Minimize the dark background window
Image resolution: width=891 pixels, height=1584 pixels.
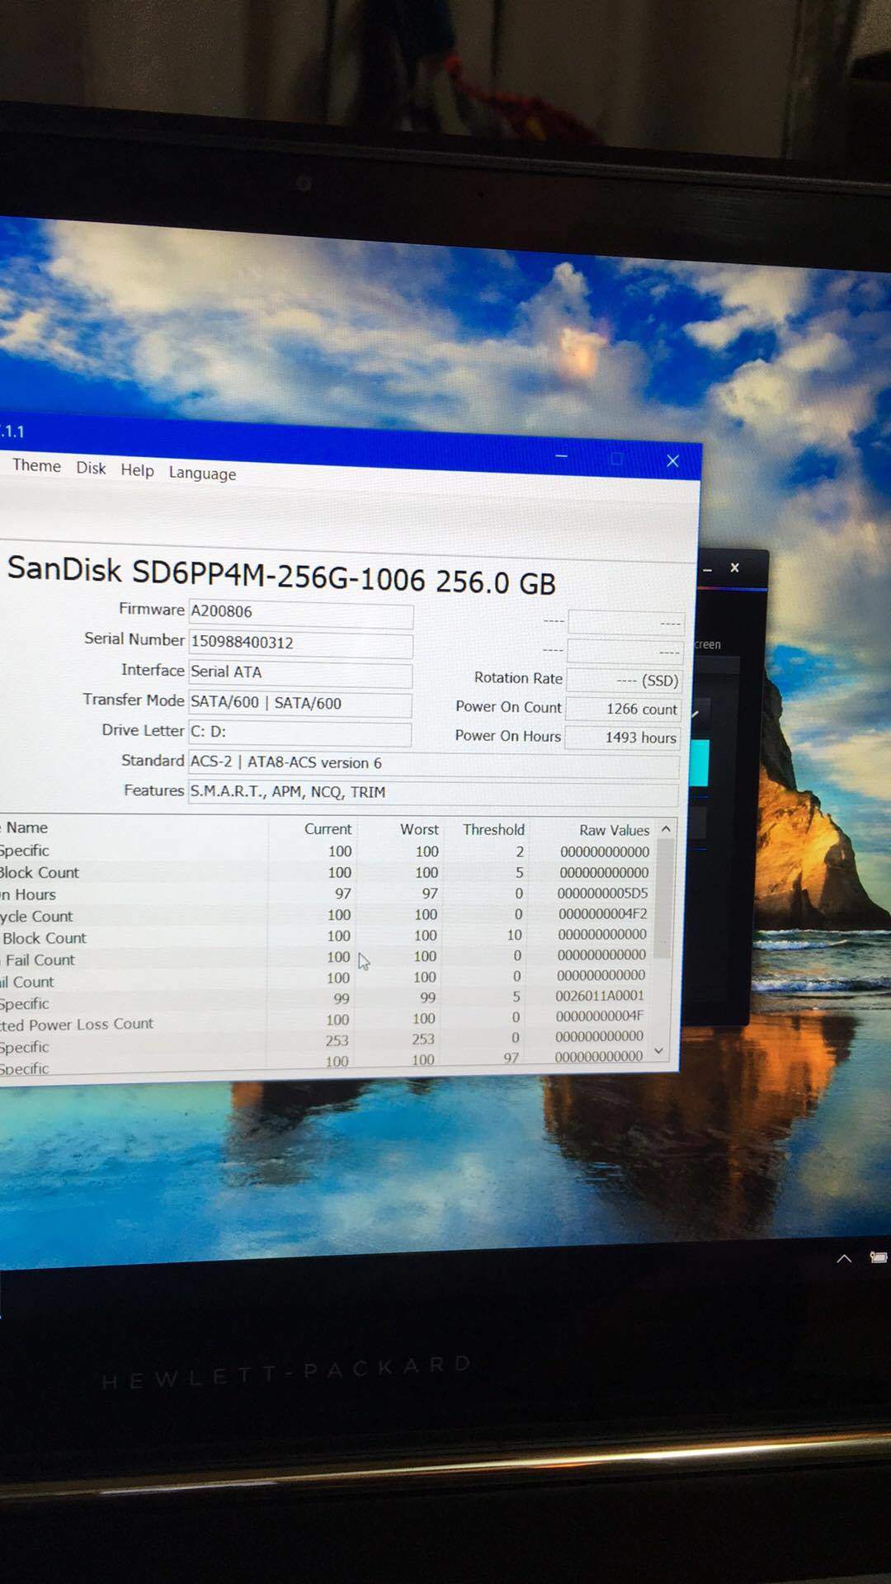[x=708, y=569]
